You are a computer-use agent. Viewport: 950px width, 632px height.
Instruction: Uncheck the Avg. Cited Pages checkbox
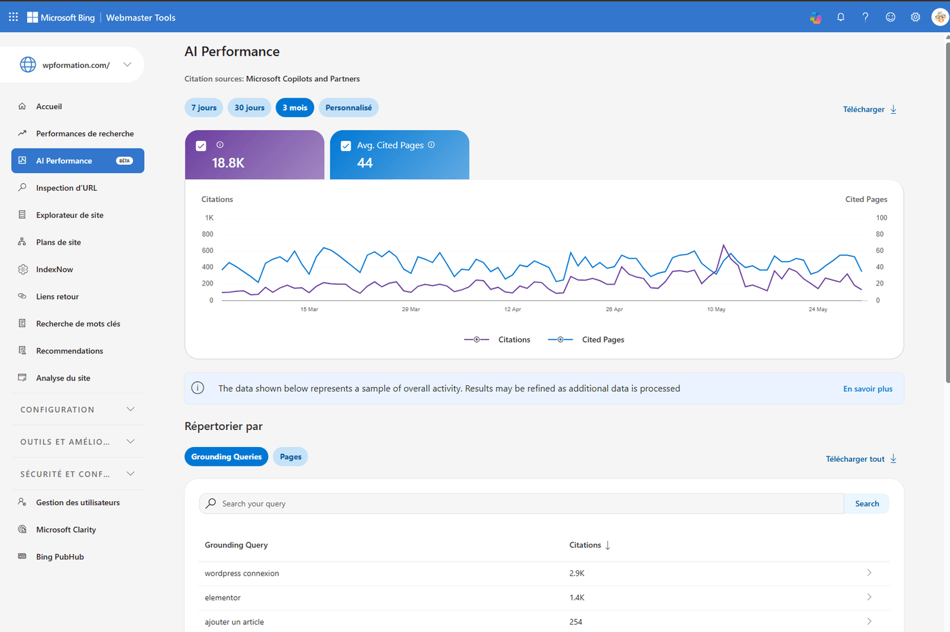tap(346, 146)
